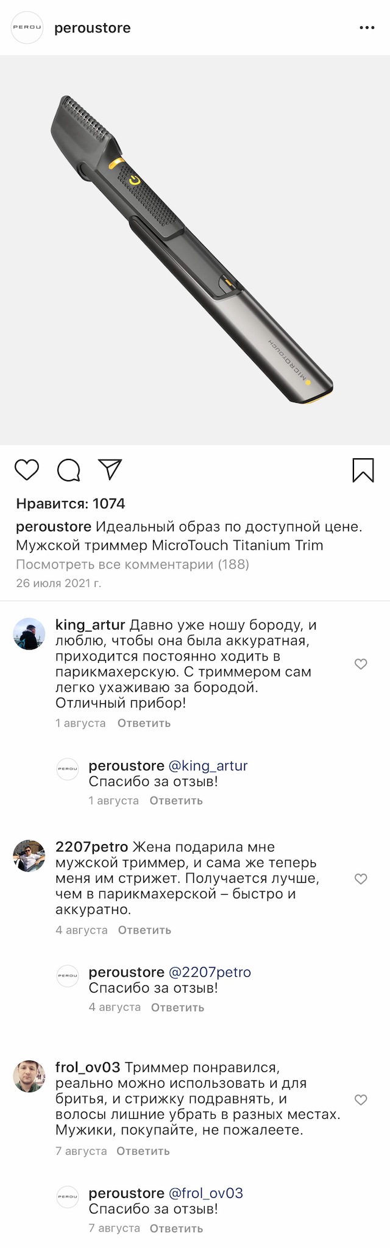Open the three-dot more options menu
390x1248 pixels.
(367, 28)
